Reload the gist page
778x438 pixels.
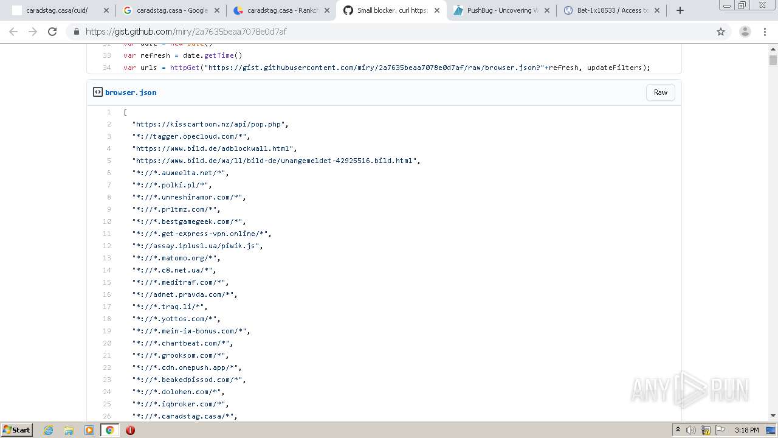click(52, 32)
